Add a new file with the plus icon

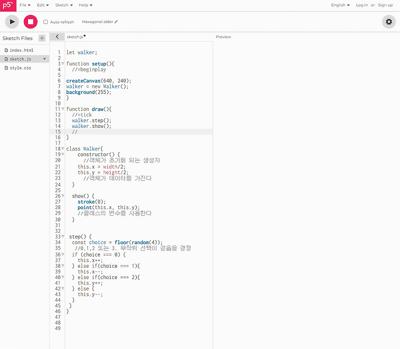point(42,38)
